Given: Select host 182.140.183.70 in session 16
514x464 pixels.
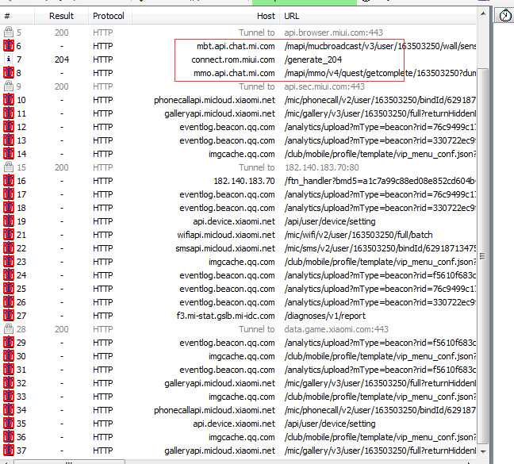Looking at the screenshot, I should pyautogui.click(x=244, y=181).
